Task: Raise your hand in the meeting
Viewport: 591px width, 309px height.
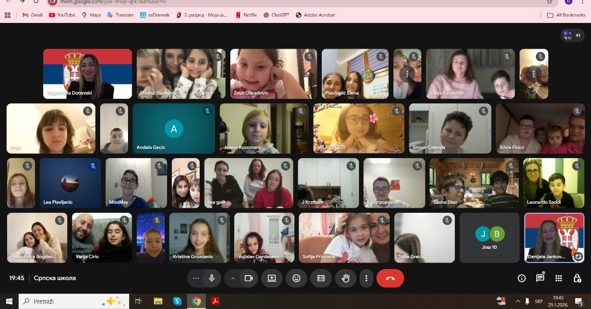Action: [x=345, y=278]
